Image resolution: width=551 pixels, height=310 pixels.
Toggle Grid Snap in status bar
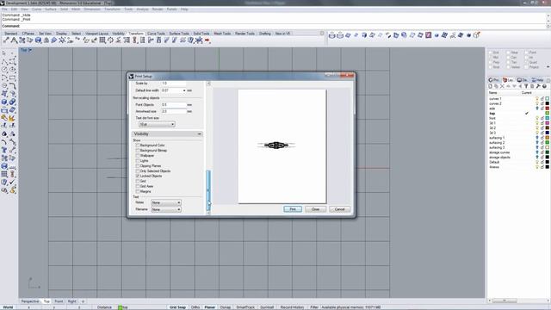click(177, 307)
